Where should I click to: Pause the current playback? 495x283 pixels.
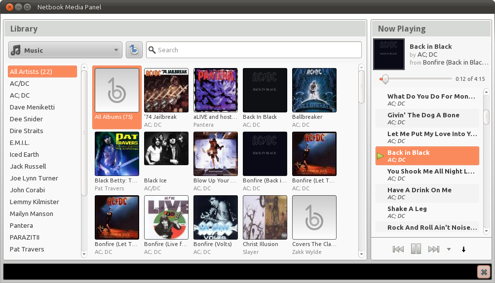click(416, 249)
